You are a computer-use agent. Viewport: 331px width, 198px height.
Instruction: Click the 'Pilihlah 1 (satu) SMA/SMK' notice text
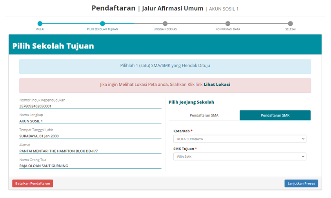[x=165, y=65]
